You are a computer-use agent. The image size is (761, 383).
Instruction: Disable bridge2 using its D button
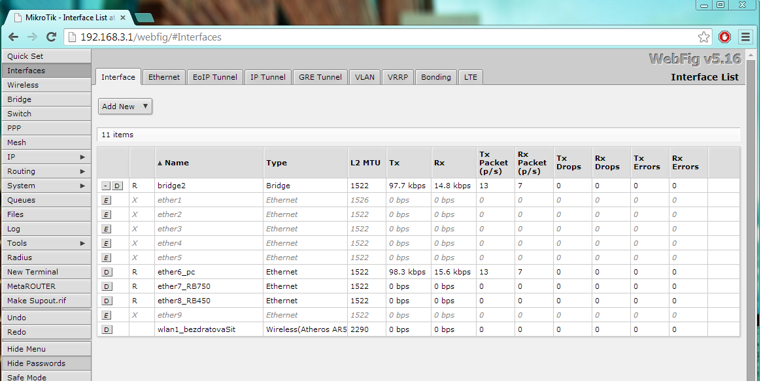(x=118, y=186)
